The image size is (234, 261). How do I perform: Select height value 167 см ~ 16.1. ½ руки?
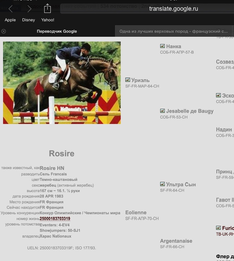(60, 191)
